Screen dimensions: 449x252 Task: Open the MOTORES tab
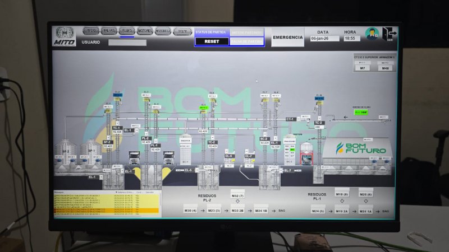pos(145,31)
